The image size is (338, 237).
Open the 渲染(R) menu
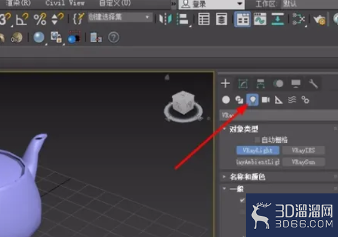18,3
